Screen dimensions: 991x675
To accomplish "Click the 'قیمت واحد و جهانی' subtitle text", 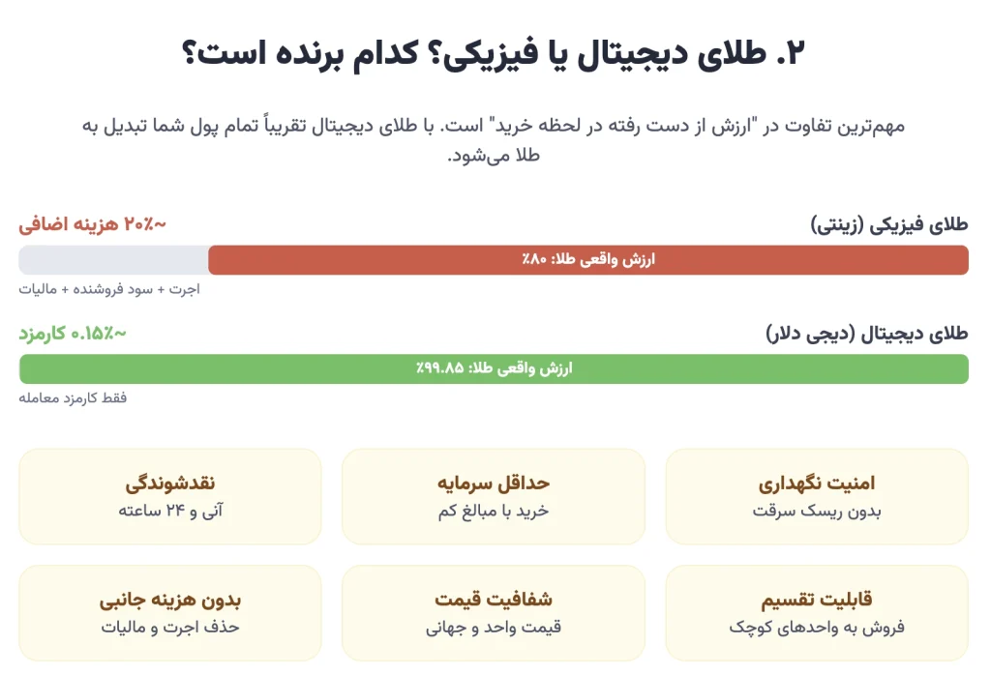I will (x=494, y=628).
